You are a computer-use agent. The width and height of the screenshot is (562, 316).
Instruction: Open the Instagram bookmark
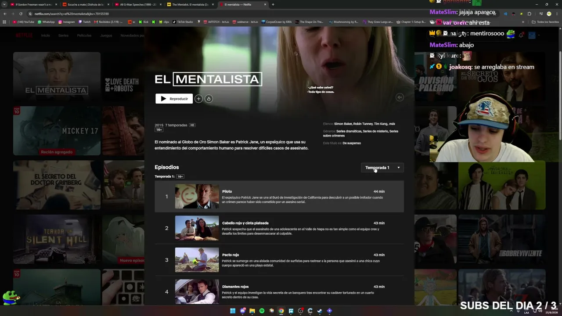[66, 22]
